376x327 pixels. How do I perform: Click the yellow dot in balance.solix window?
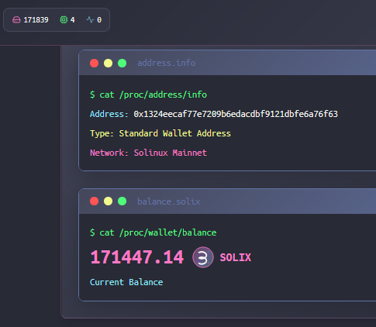pyautogui.click(x=108, y=201)
